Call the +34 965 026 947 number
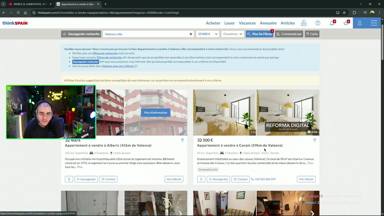Image resolution: width=384 pixels, height=216 pixels. tap(263, 179)
